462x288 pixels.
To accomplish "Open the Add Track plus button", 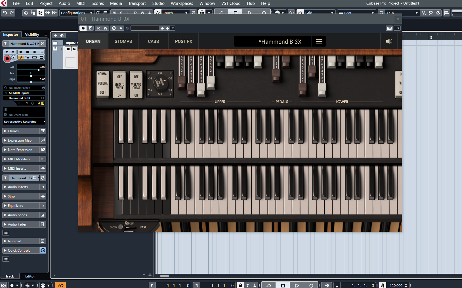I will point(55,35).
